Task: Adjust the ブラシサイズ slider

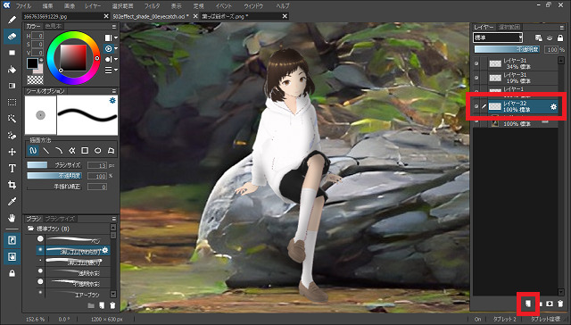Action: coord(54,165)
